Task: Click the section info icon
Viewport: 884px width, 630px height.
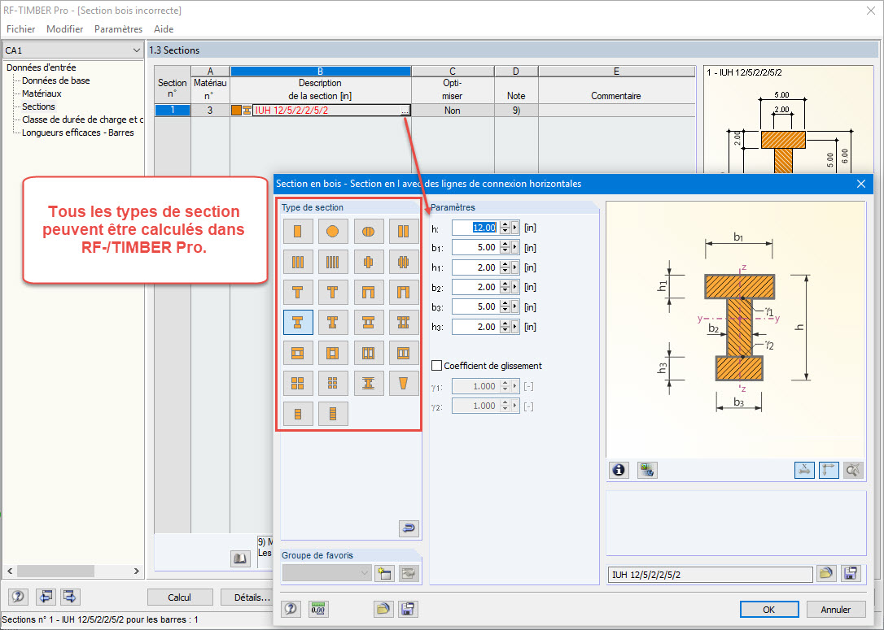Action: pyautogui.click(x=619, y=470)
